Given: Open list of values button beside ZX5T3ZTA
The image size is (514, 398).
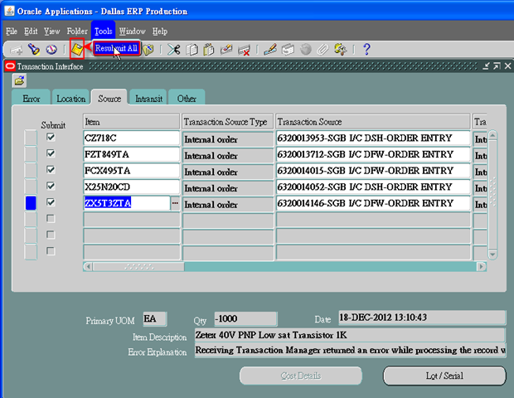Looking at the screenshot, I should coord(175,203).
